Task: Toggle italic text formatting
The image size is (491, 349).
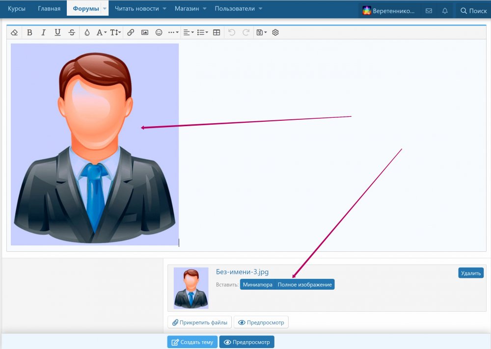Action: pyautogui.click(x=43, y=32)
